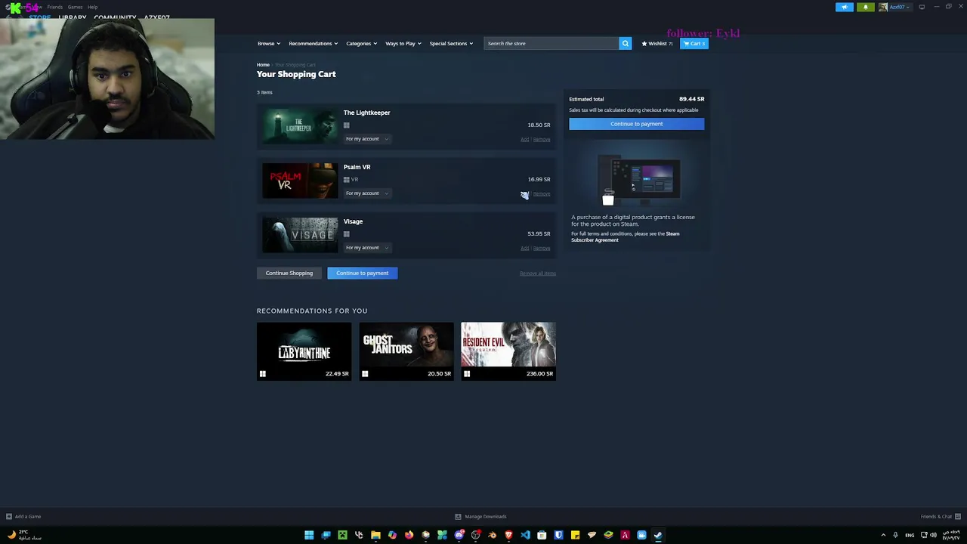Click the microphone tray icon
The height and width of the screenshot is (544, 967).
coord(895,535)
